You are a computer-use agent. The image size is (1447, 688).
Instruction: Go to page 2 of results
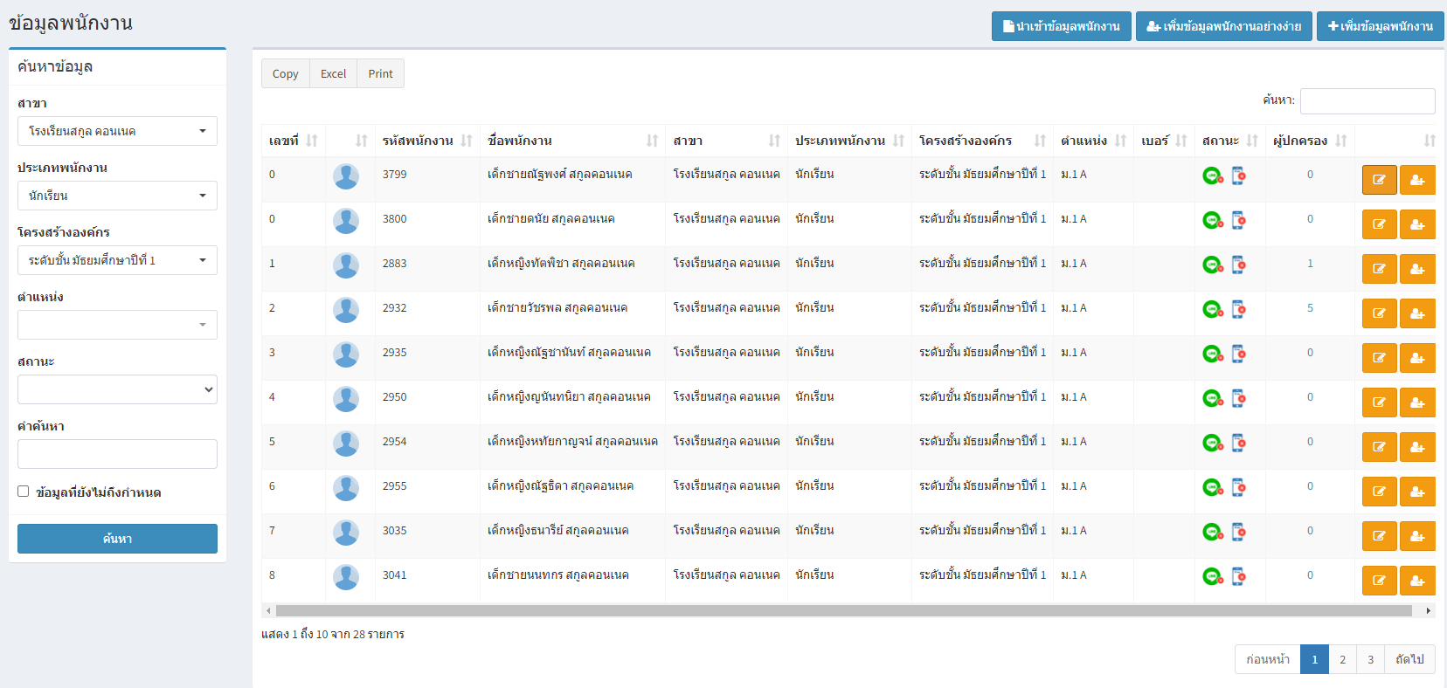[x=1342, y=659]
